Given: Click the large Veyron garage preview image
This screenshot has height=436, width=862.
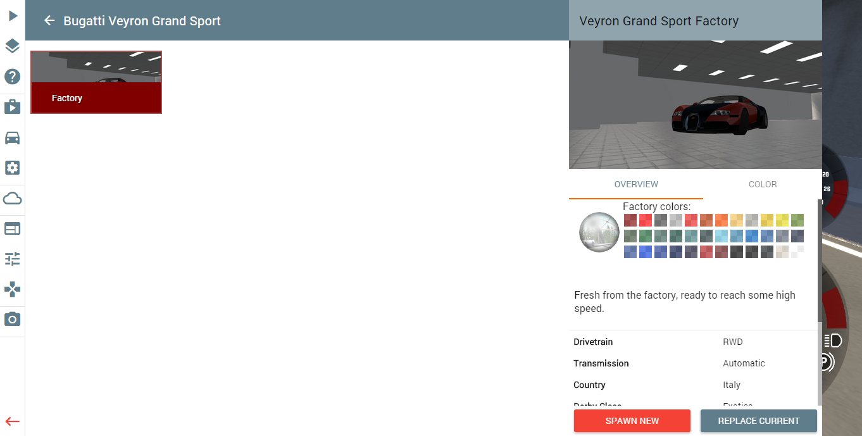Looking at the screenshot, I should tap(696, 105).
